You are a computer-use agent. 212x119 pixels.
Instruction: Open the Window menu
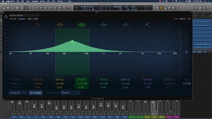click(x=60, y=1)
